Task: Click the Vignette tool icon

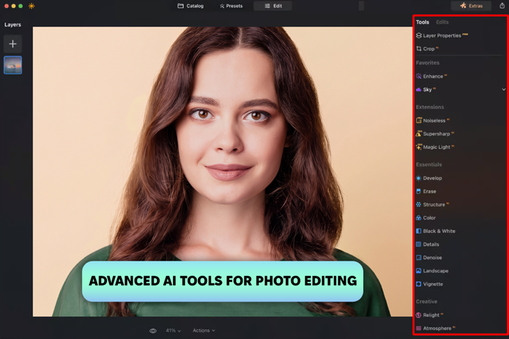Action: (418, 284)
